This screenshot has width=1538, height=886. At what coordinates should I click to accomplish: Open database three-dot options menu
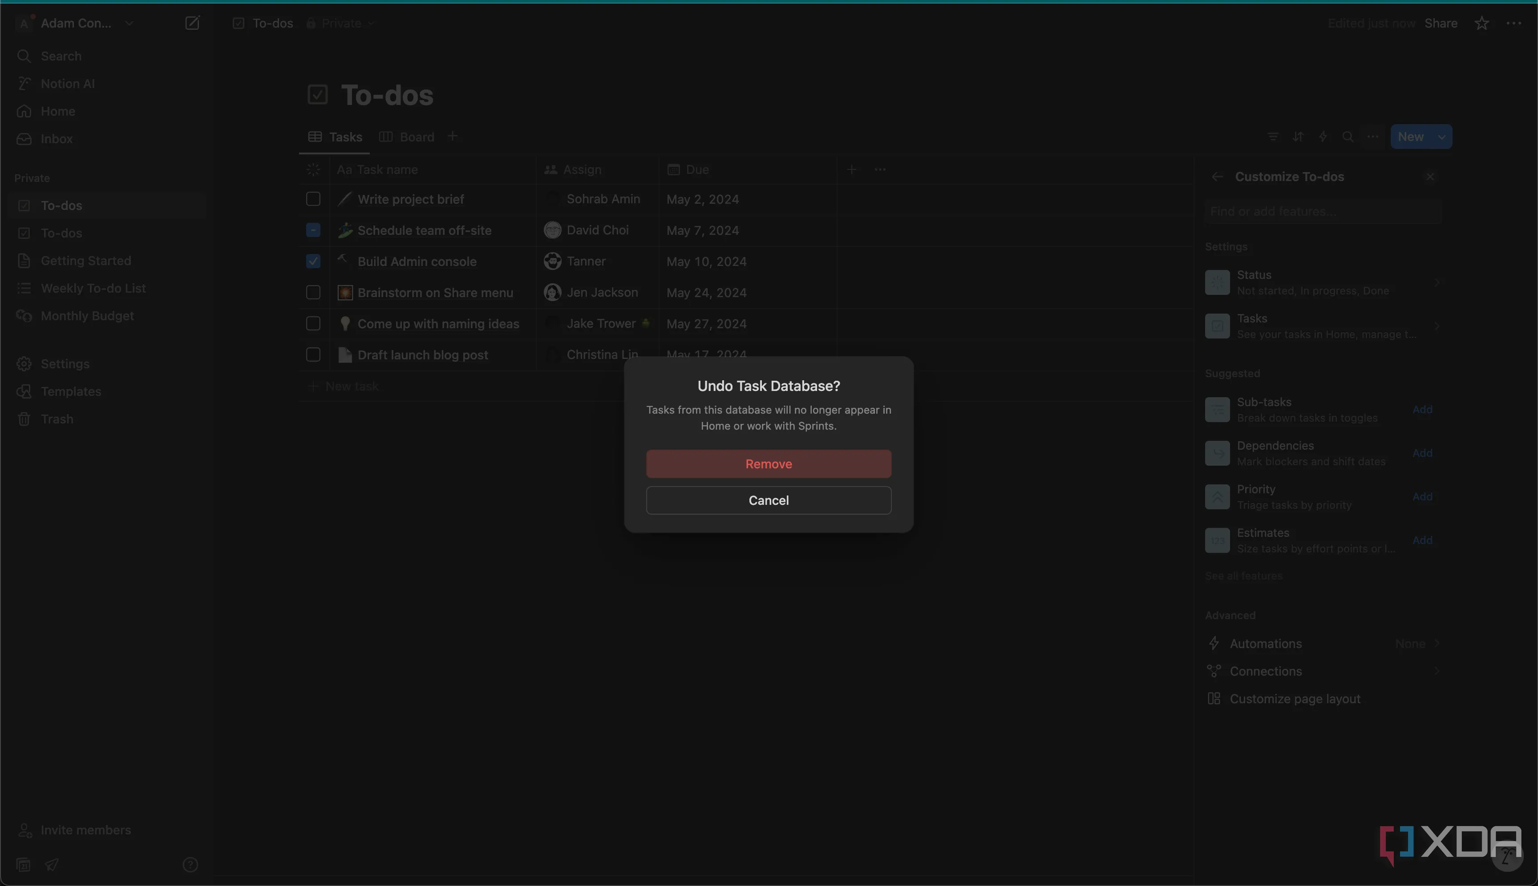1372,137
